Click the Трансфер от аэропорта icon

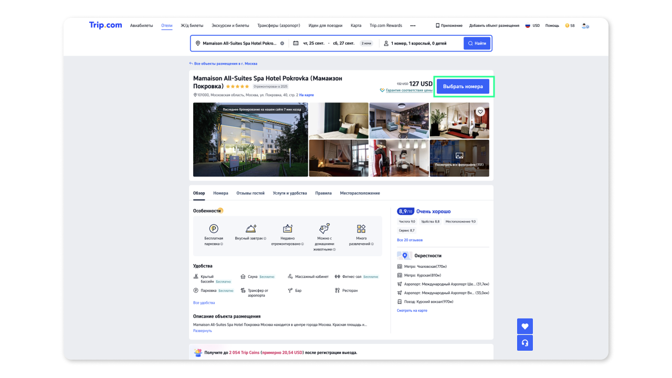coord(243,290)
